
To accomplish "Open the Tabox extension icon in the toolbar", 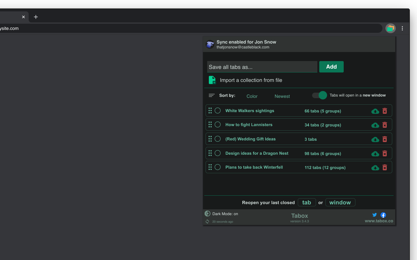I will point(390,28).
